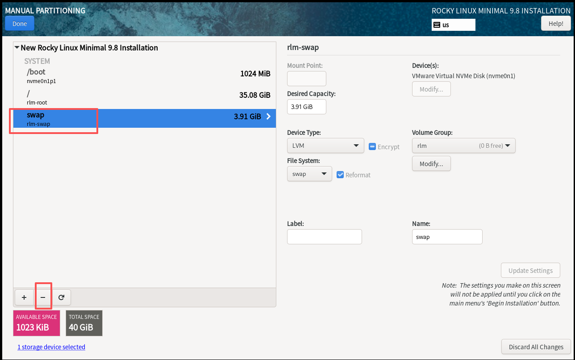Click the keyboard layout icon
Viewport: 575px width, 360px height.
click(437, 25)
